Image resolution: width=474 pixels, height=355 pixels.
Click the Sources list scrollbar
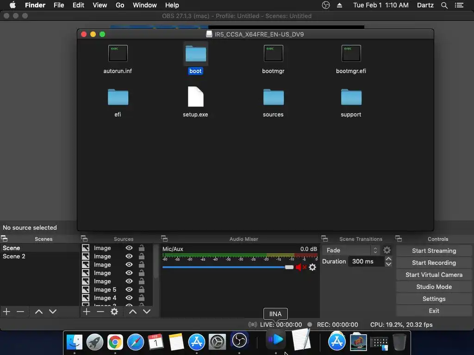point(156,261)
